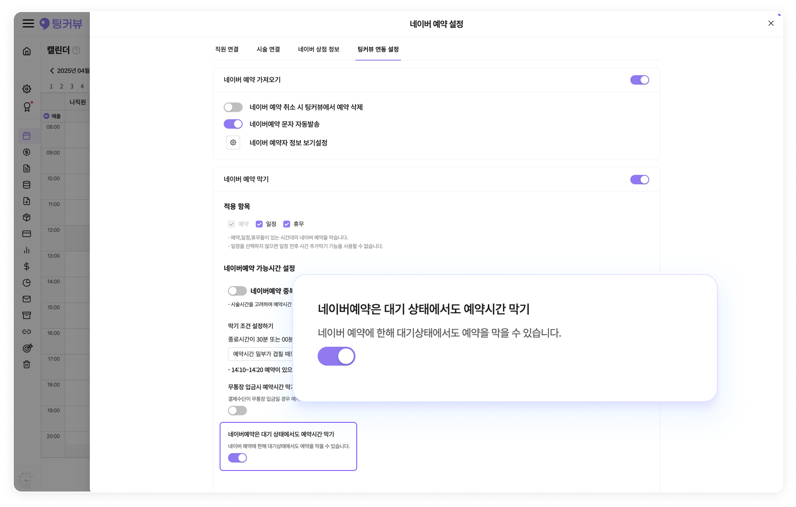
Task: Switch to 네이버 상점 정보 tab
Action: [x=318, y=49]
